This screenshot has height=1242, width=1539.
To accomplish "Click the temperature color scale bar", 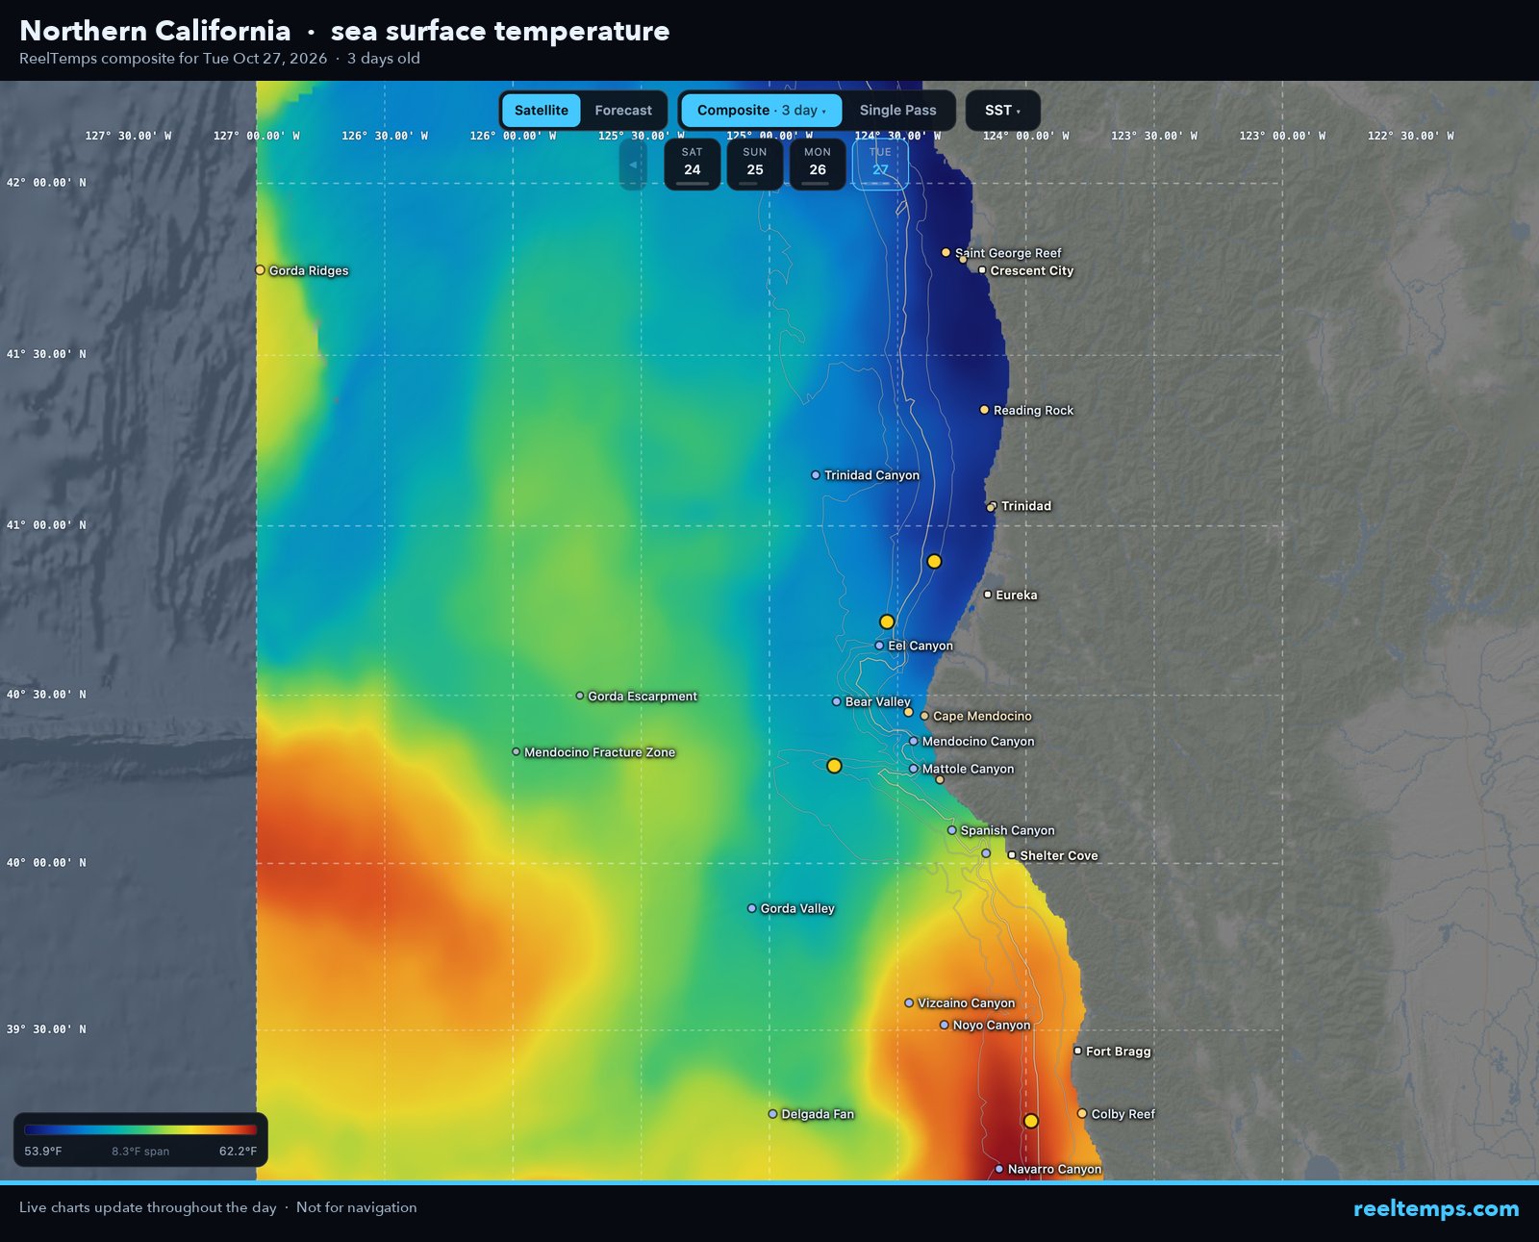I will (x=140, y=1130).
